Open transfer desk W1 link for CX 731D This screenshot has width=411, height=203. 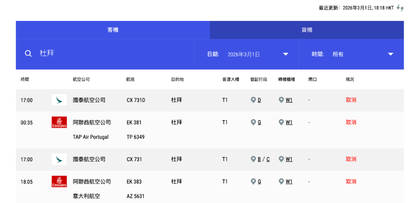click(289, 100)
